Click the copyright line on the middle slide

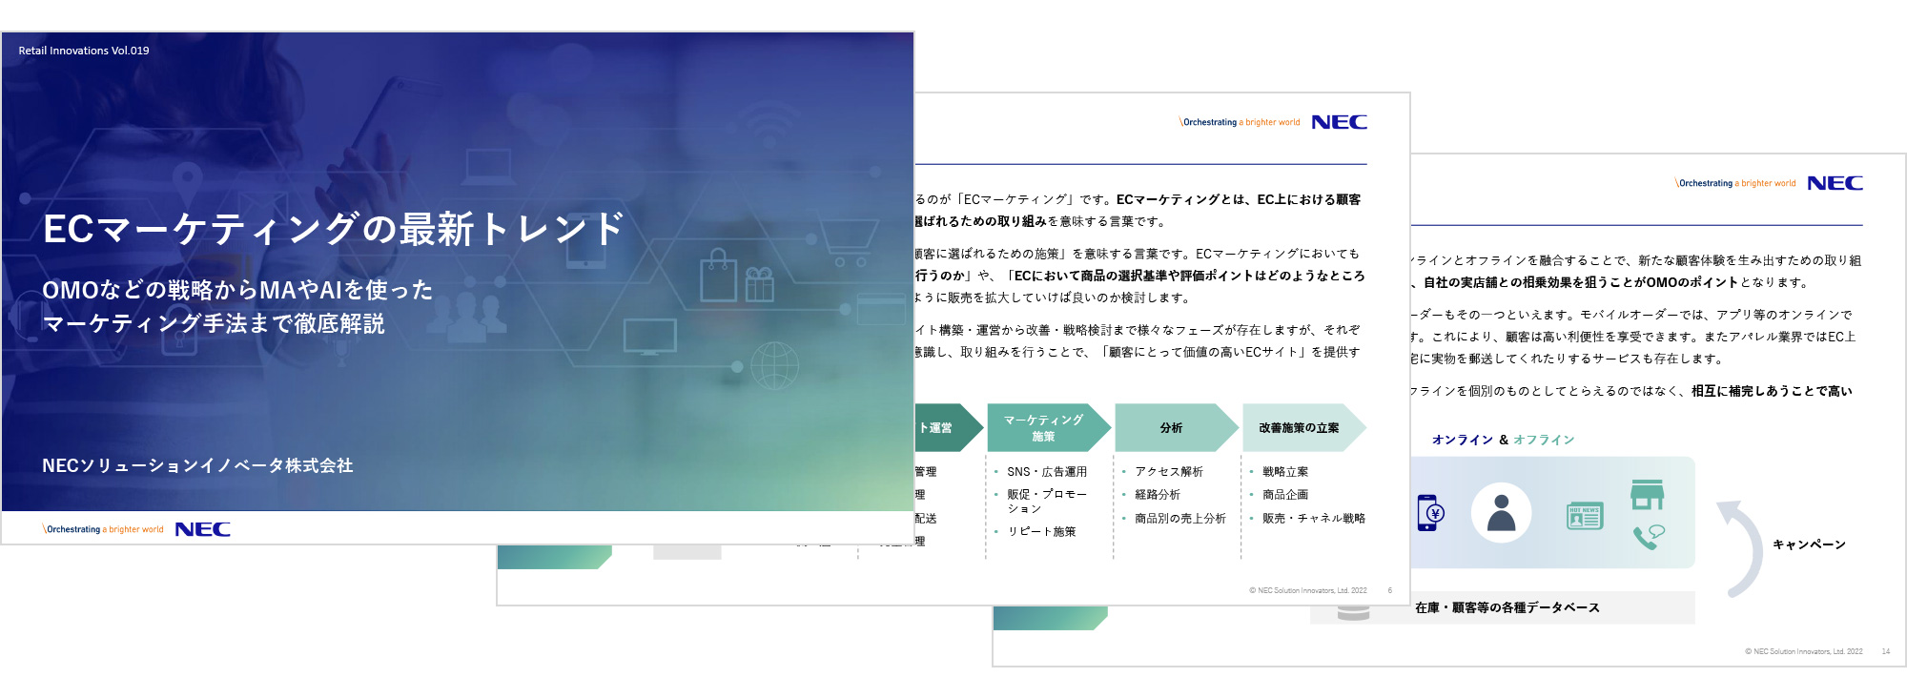click(x=1308, y=590)
